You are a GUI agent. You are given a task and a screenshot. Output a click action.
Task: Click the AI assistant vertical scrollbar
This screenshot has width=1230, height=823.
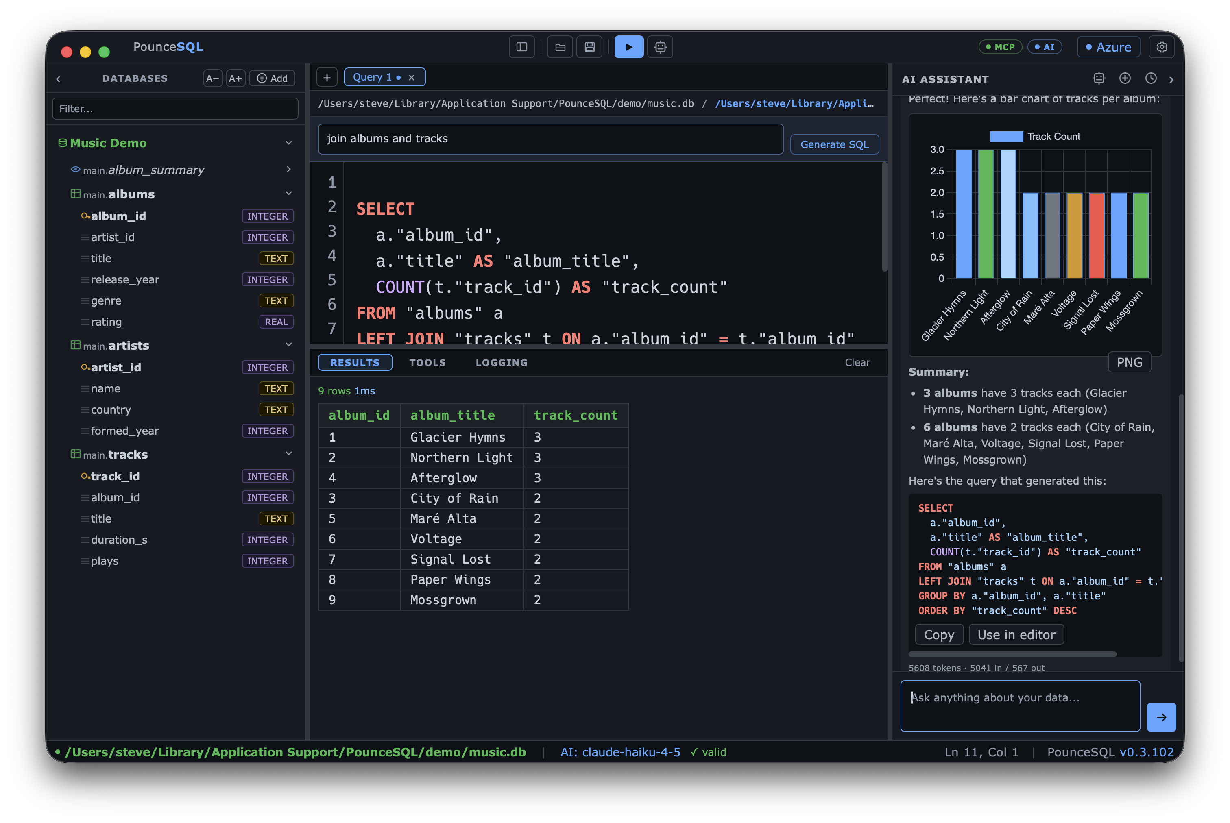tap(1181, 527)
